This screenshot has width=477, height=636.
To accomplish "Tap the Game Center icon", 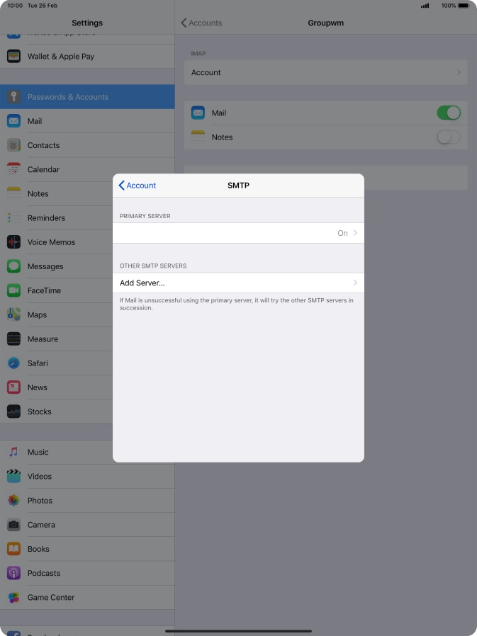I will click(x=13, y=597).
